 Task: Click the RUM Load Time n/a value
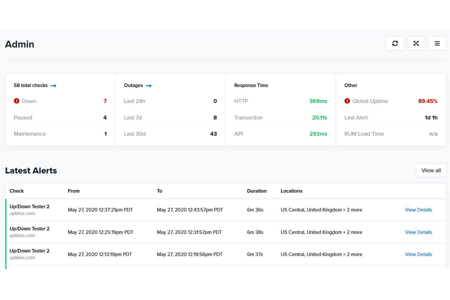click(x=434, y=134)
